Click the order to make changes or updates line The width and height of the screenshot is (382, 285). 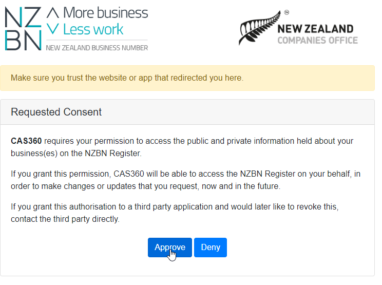click(x=146, y=186)
